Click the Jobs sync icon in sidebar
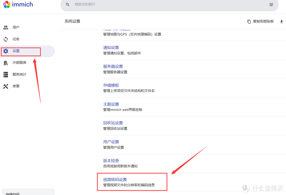286x195 pixels. point(6,39)
